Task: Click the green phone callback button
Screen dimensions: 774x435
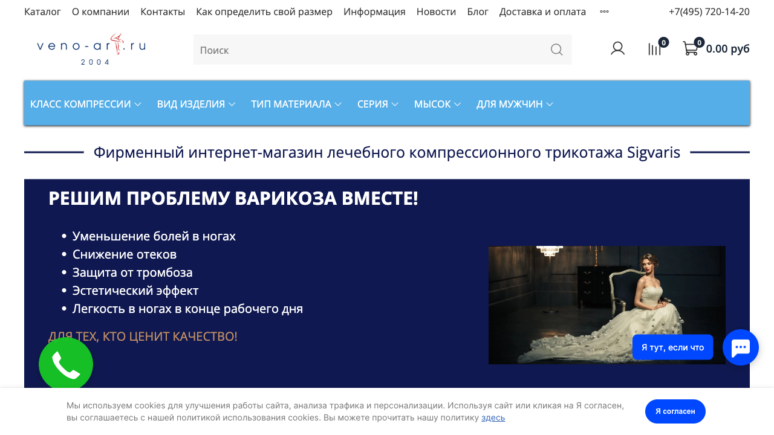Action: pyautogui.click(x=66, y=364)
